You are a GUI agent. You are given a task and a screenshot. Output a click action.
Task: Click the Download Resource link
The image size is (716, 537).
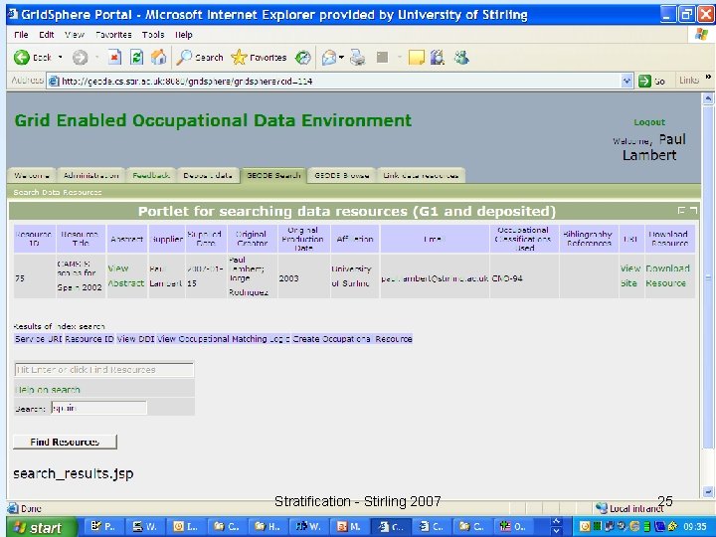point(666,275)
